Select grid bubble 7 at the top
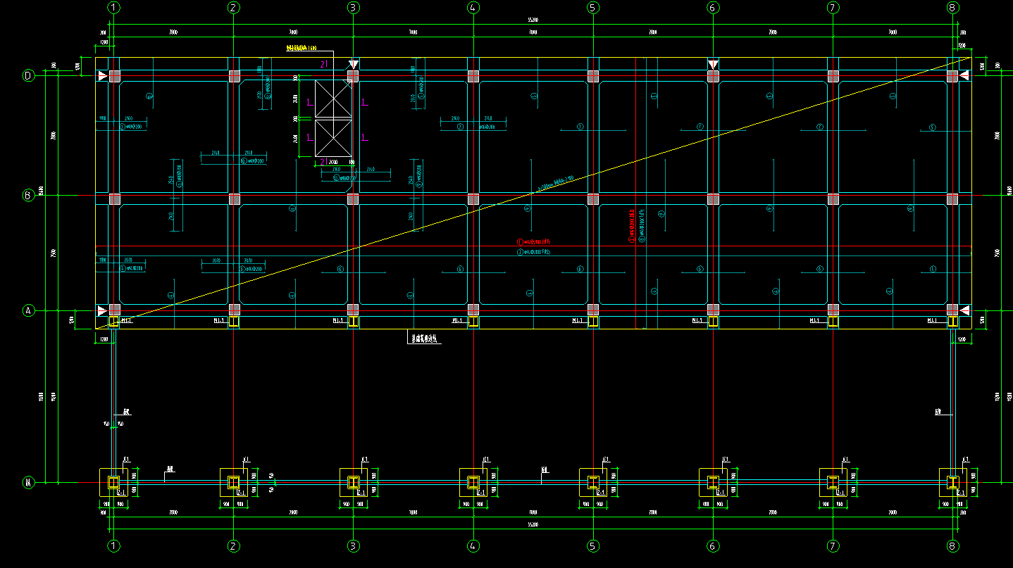1013x568 pixels. (x=833, y=8)
